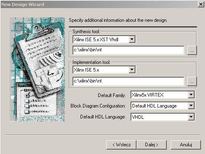This screenshot has width=205, height=154.
Task: Browse for the implementation tool path
Action: click(192, 81)
